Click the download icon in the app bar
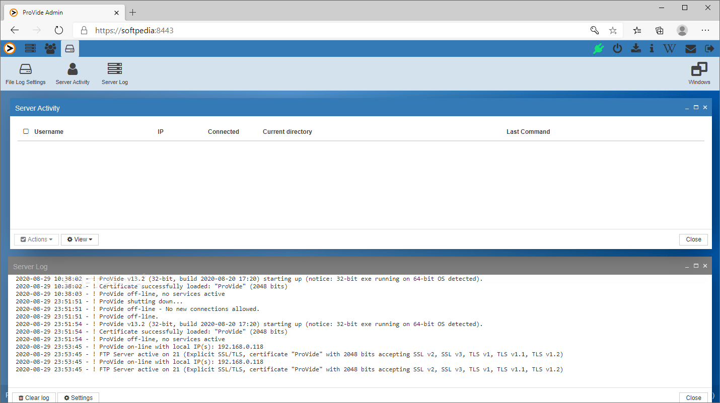This screenshot has height=403, width=720. (636, 48)
